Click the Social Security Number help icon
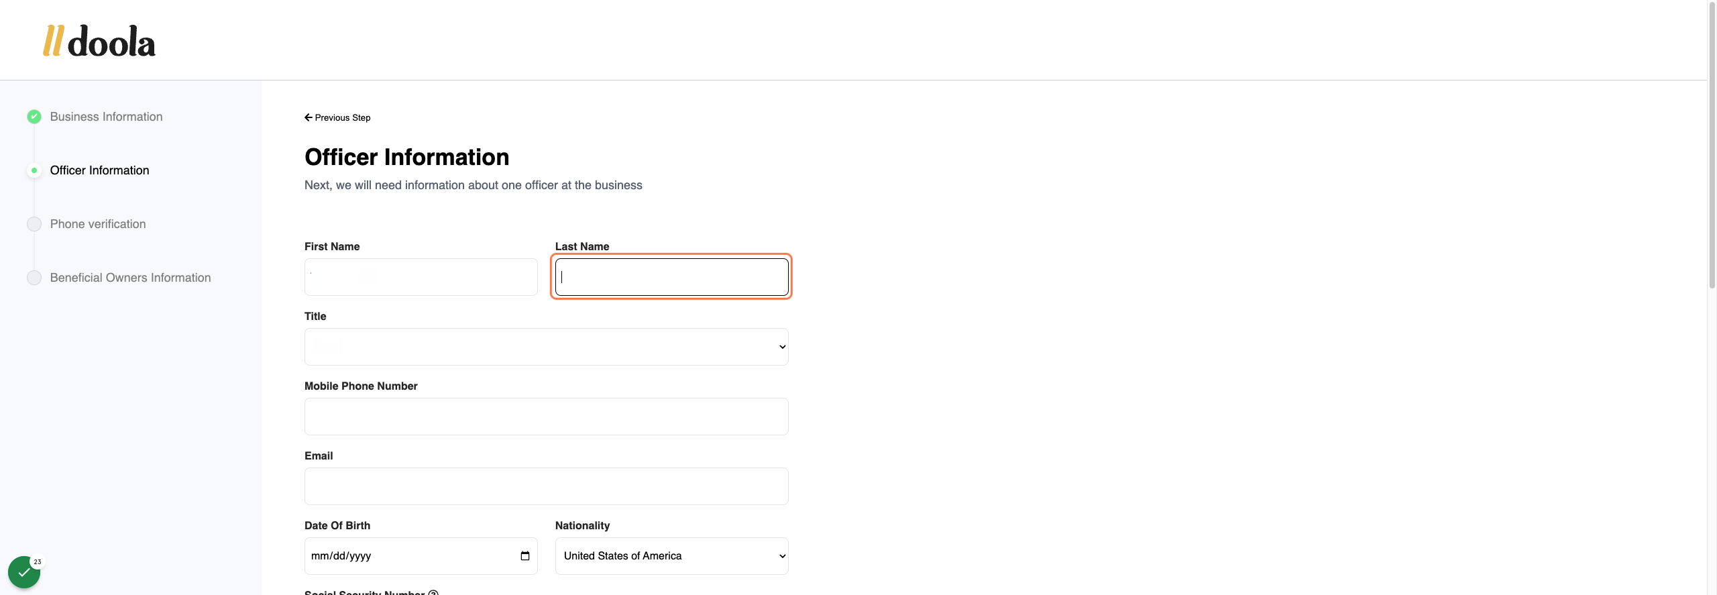The image size is (1717, 595). click(x=433, y=592)
